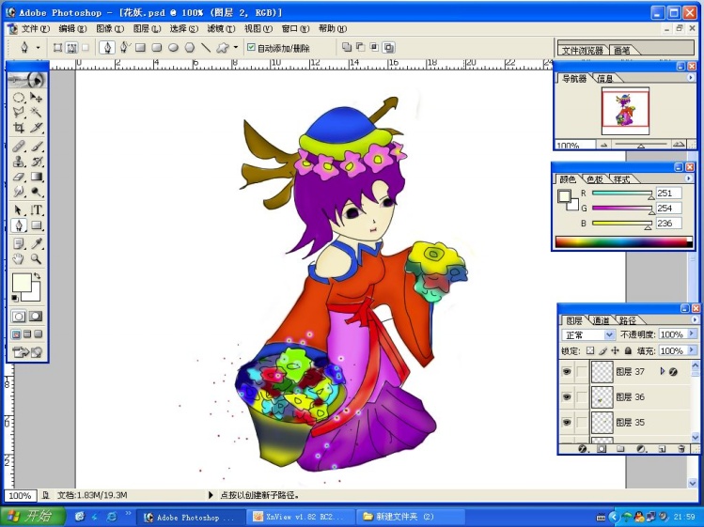Select the Magic Wand tool
This screenshot has height=527, width=704.
[x=36, y=112]
